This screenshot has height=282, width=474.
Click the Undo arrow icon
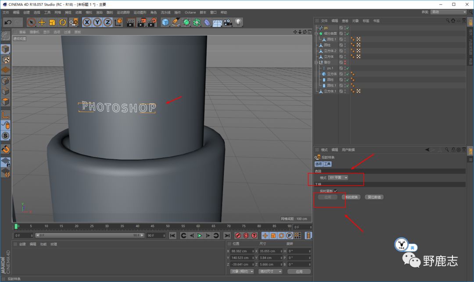(x=7, y=22)
